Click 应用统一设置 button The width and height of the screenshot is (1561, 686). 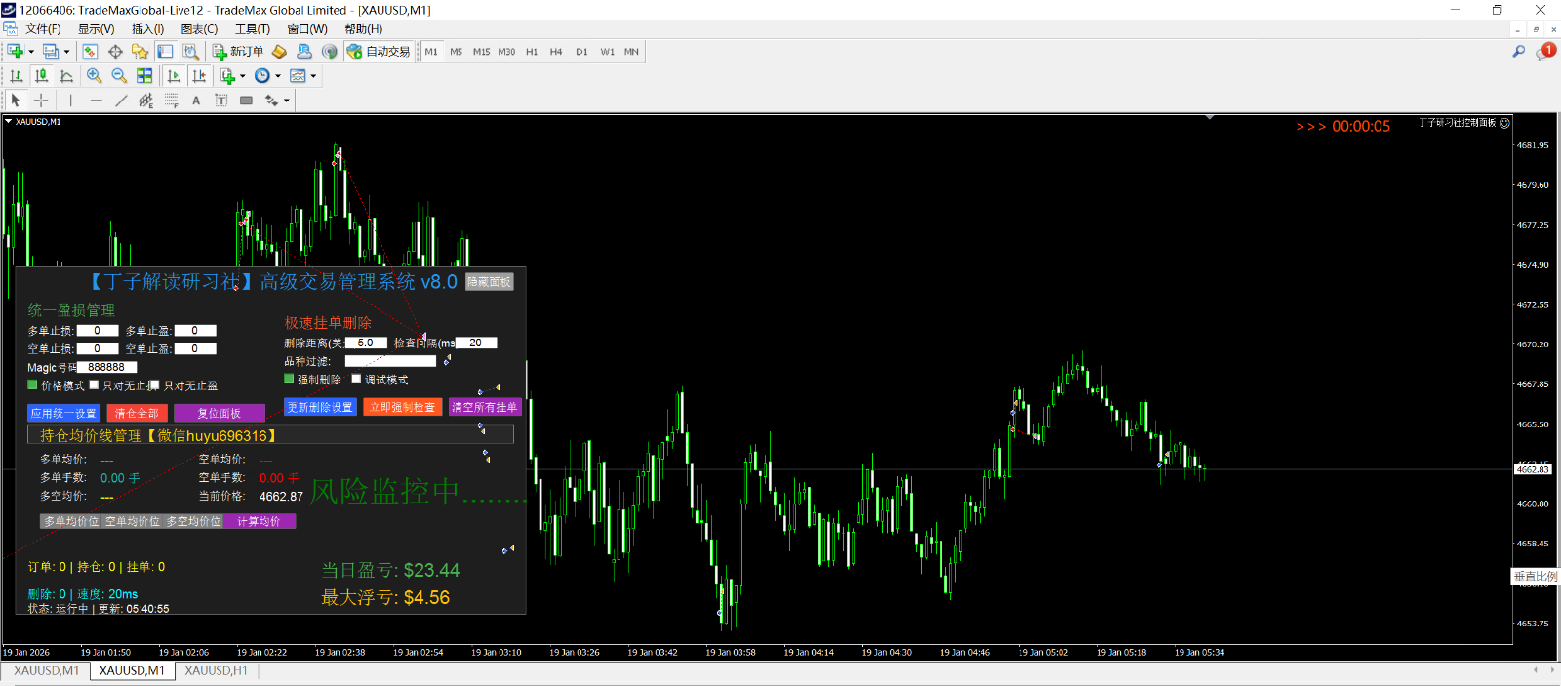pos(63,413)
